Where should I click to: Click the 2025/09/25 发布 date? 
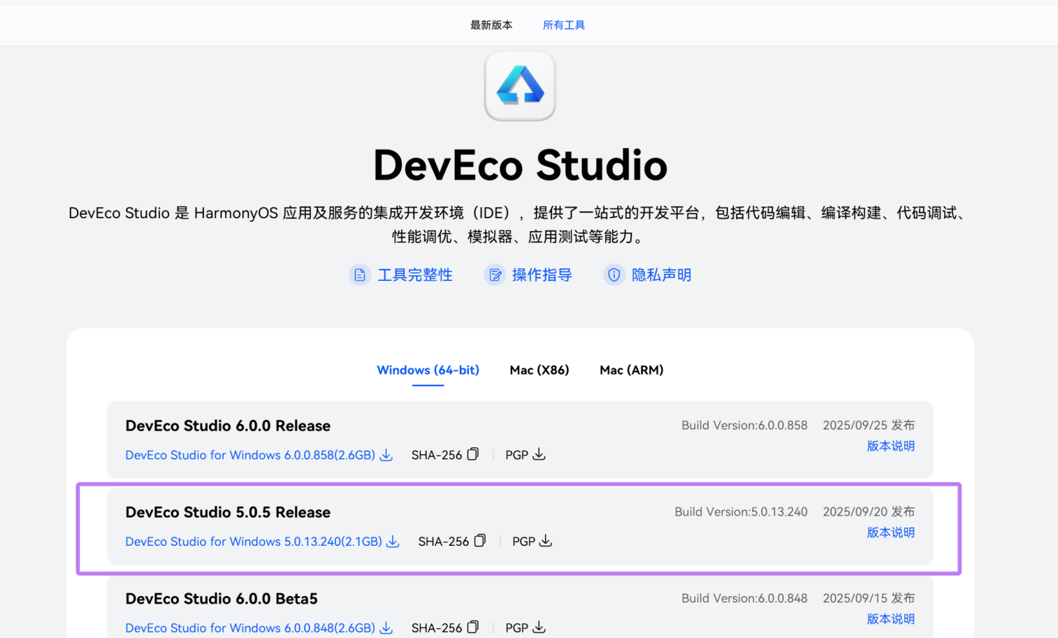pyautogui.click(x=869, y=425)
